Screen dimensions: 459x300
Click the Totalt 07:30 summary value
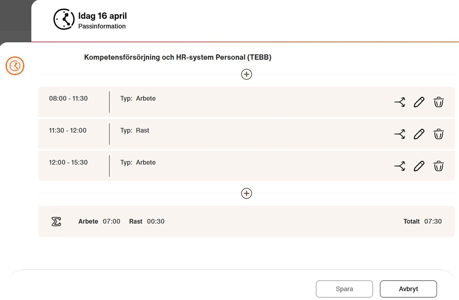tap(422, 221)
